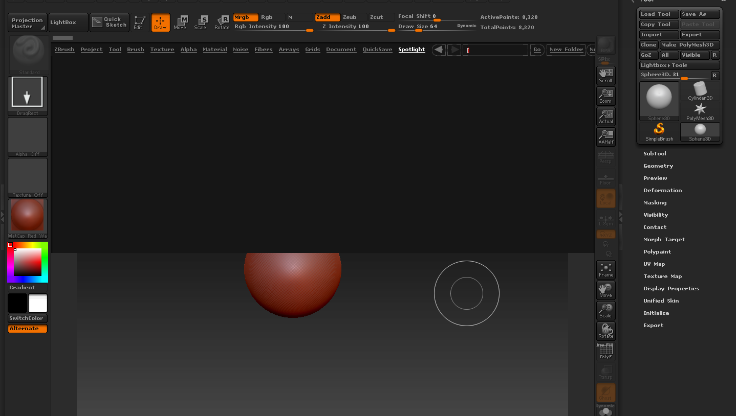737x416 pixels.
Task: Select the white main color swatch
Action: click(x=38, y=303)
